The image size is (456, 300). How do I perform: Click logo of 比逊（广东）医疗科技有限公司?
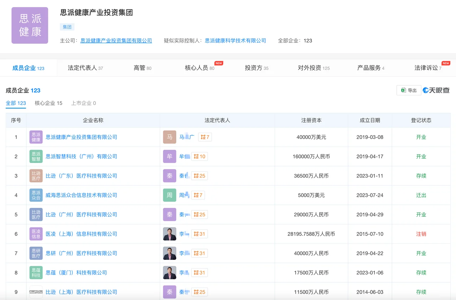[36, 176]
